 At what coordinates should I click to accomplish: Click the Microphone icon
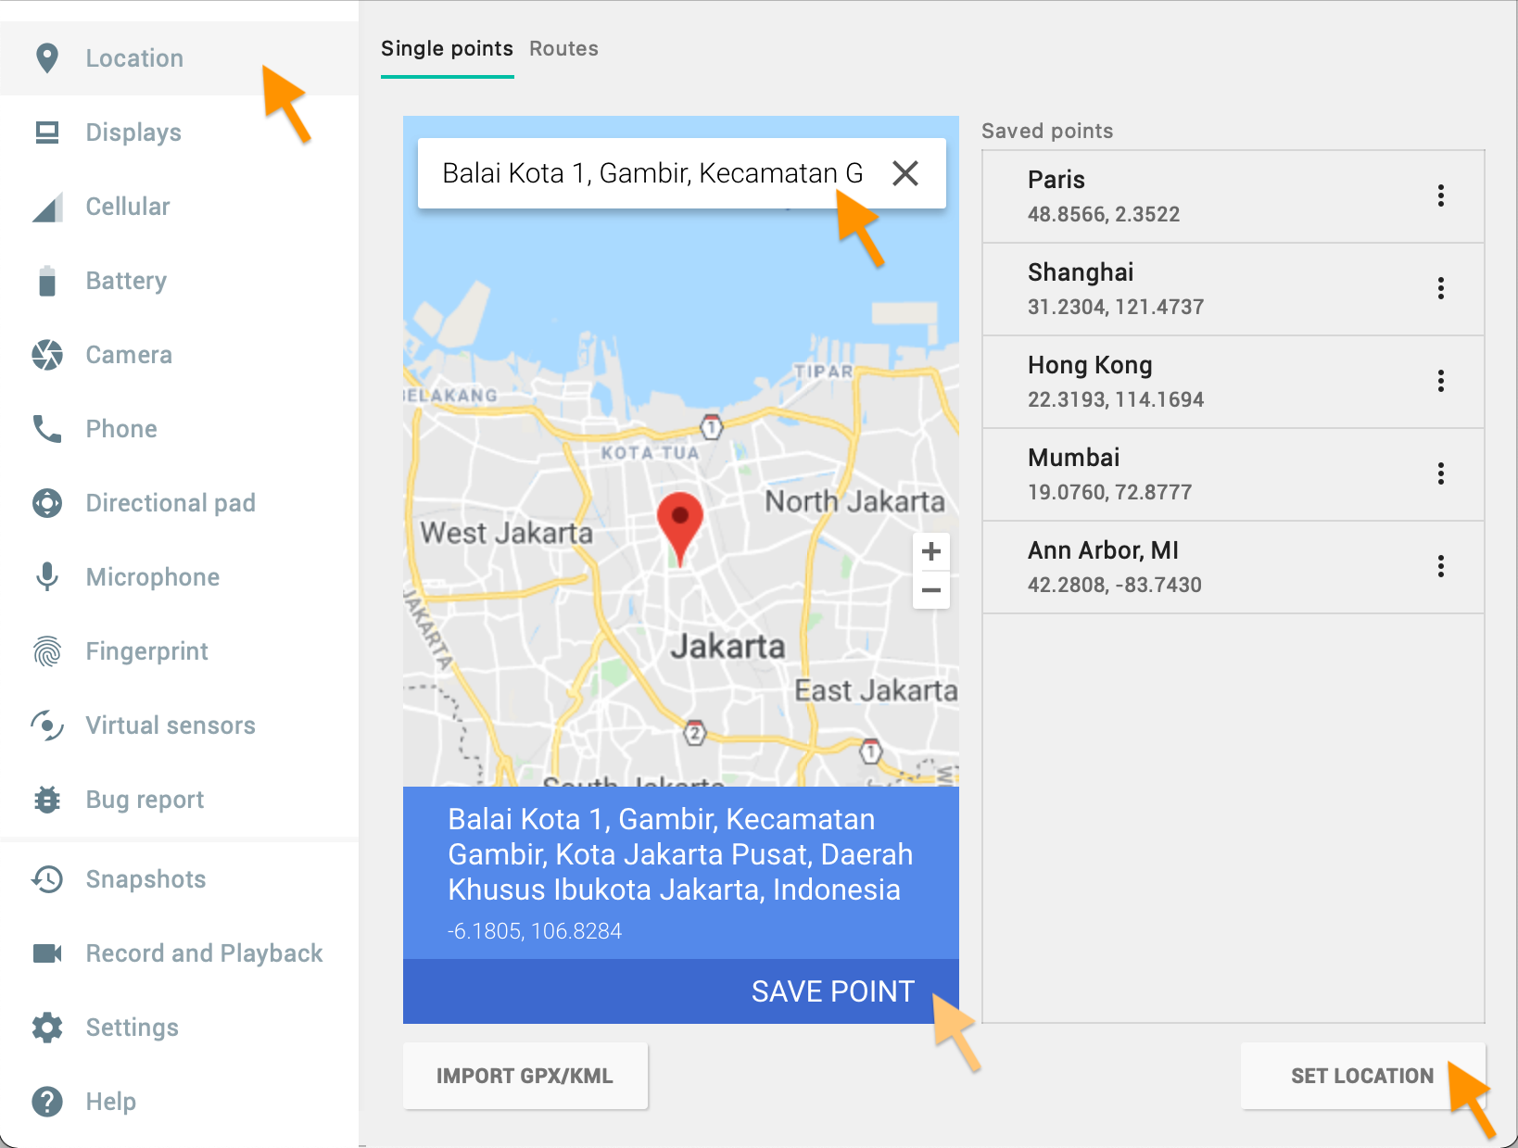47,577
